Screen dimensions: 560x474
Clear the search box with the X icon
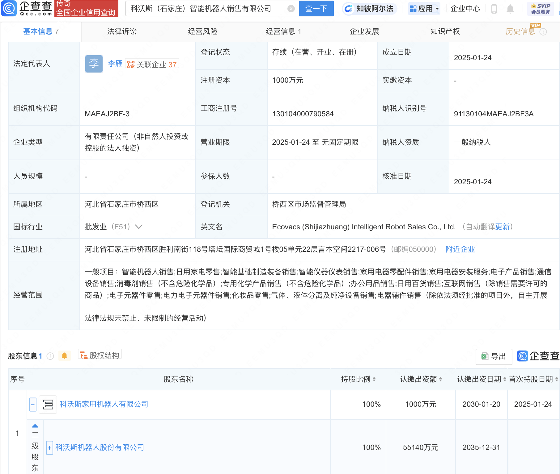point(291,9)
